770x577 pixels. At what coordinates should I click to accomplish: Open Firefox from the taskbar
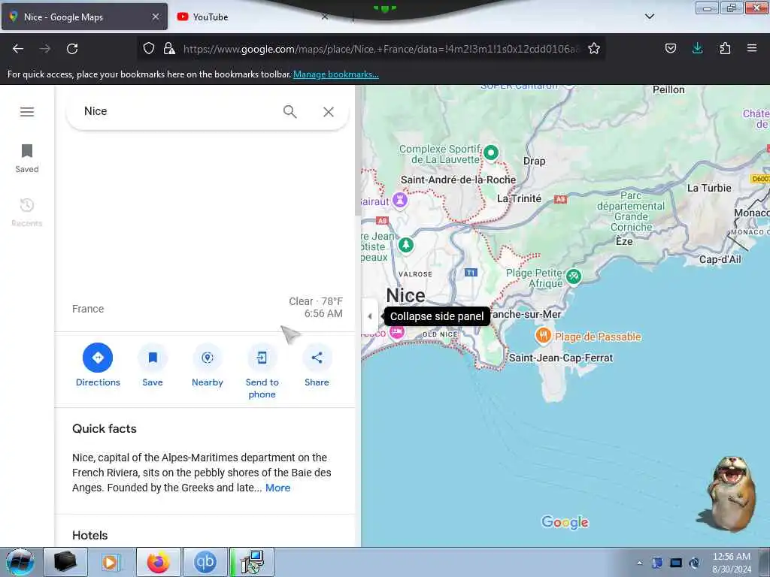pos(158,562)
